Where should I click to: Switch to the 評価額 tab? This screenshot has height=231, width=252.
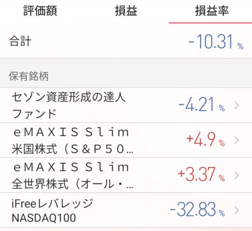tap(40, 10)
